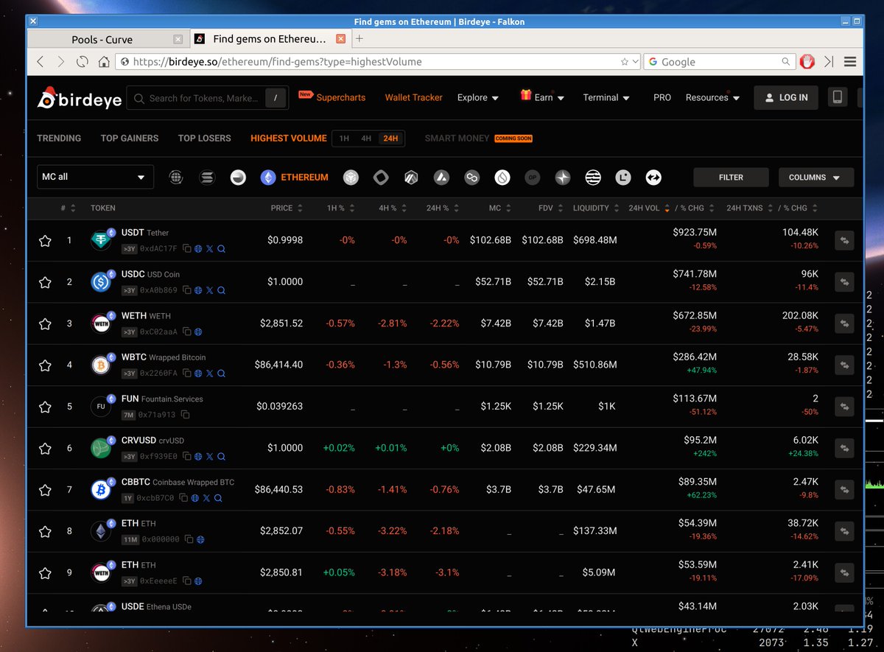Open the website globe icon for USDC
Viewport: 884px width, 652px height.
[x=198, y=290]
